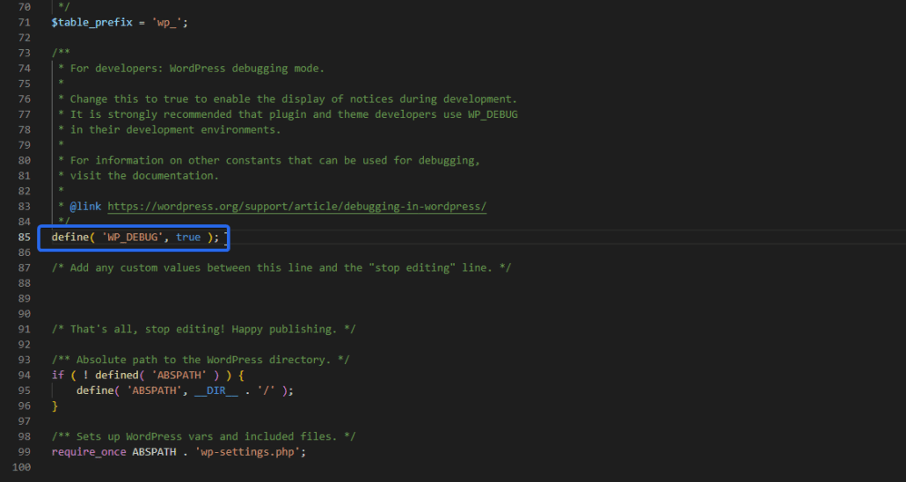906x482 pixels.
Task: Click the 'Absolute path to the WordPress directory' comment
Action: click(201, 360)
